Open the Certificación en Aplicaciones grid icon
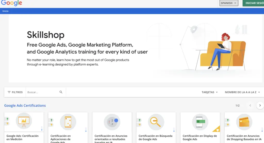 point(68,122)
